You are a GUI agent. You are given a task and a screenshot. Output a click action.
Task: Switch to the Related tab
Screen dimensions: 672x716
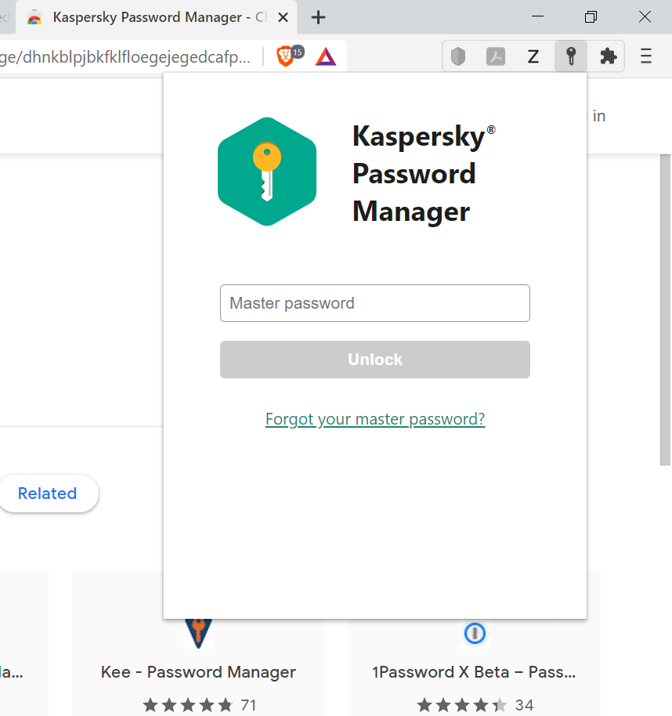48,494
